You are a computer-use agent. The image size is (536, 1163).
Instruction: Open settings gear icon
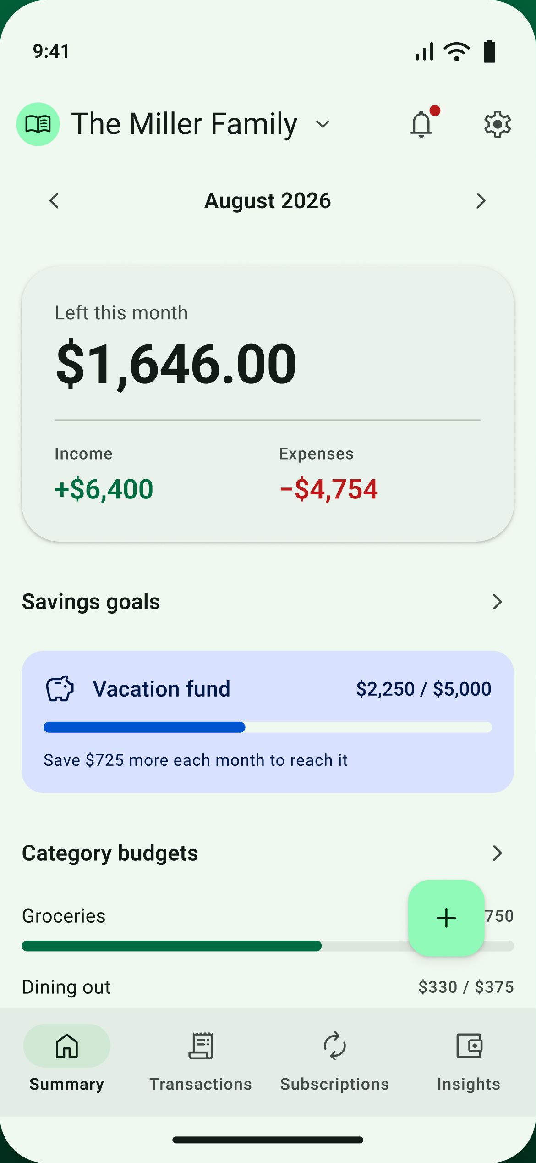pos(498,124)
